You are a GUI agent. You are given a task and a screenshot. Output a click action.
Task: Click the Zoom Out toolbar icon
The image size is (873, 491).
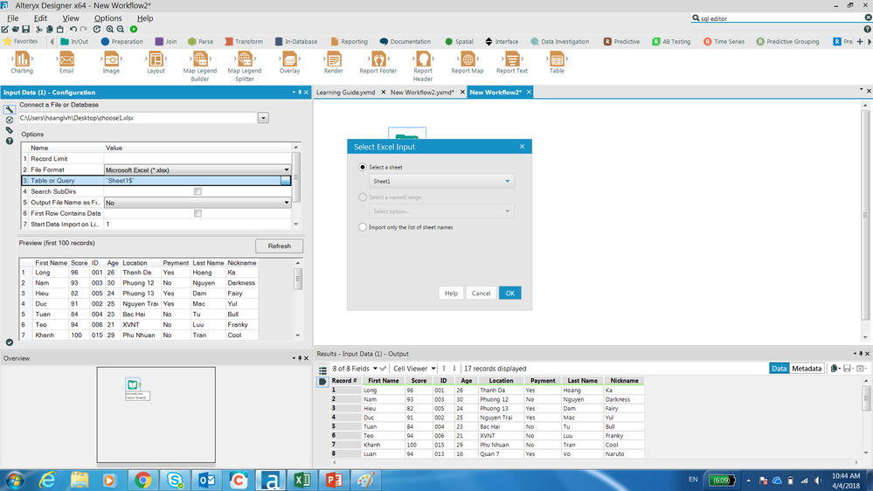[x=121, y=29]
